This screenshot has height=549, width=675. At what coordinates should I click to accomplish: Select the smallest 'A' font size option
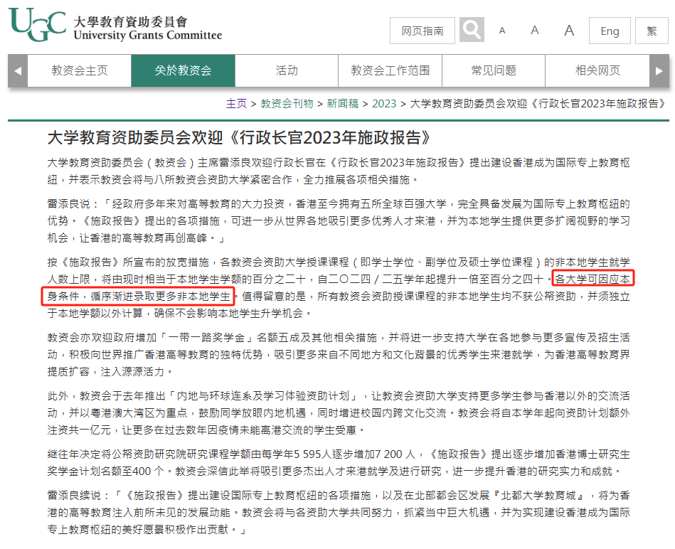click(502, 31)
